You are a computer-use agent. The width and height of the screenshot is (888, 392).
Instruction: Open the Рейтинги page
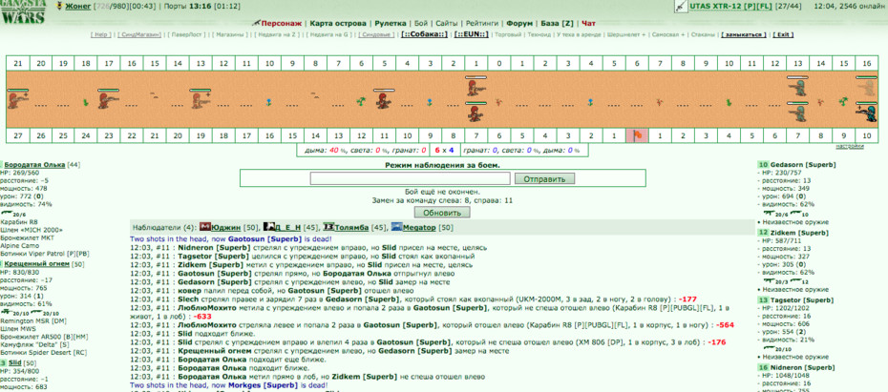point(482,24)
